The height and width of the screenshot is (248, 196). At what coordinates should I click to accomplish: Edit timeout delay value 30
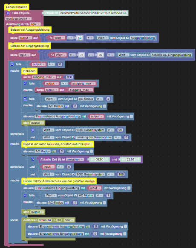coord(59,220)
